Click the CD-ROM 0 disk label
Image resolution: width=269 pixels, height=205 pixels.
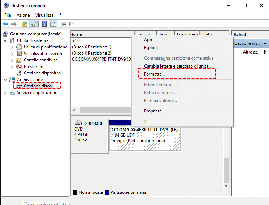coord(91,123)
